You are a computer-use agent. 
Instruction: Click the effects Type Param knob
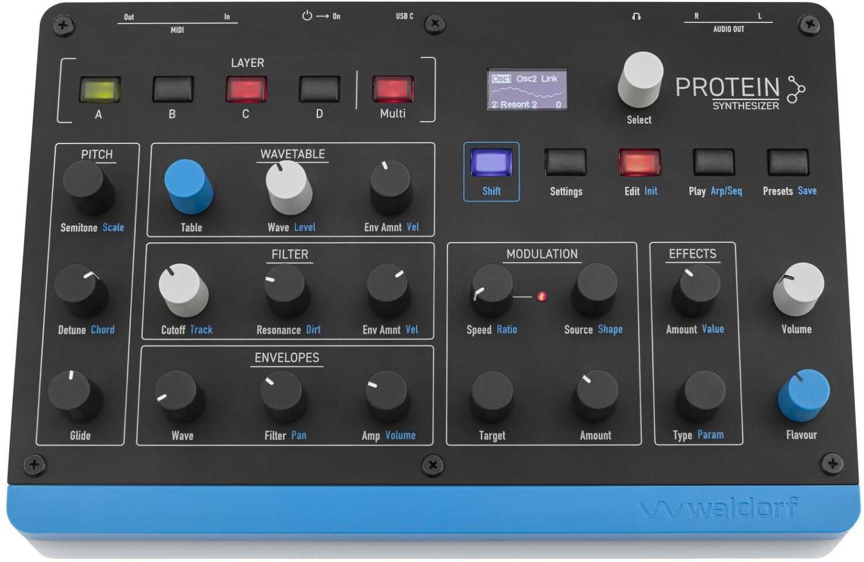[x=703, y=395]
